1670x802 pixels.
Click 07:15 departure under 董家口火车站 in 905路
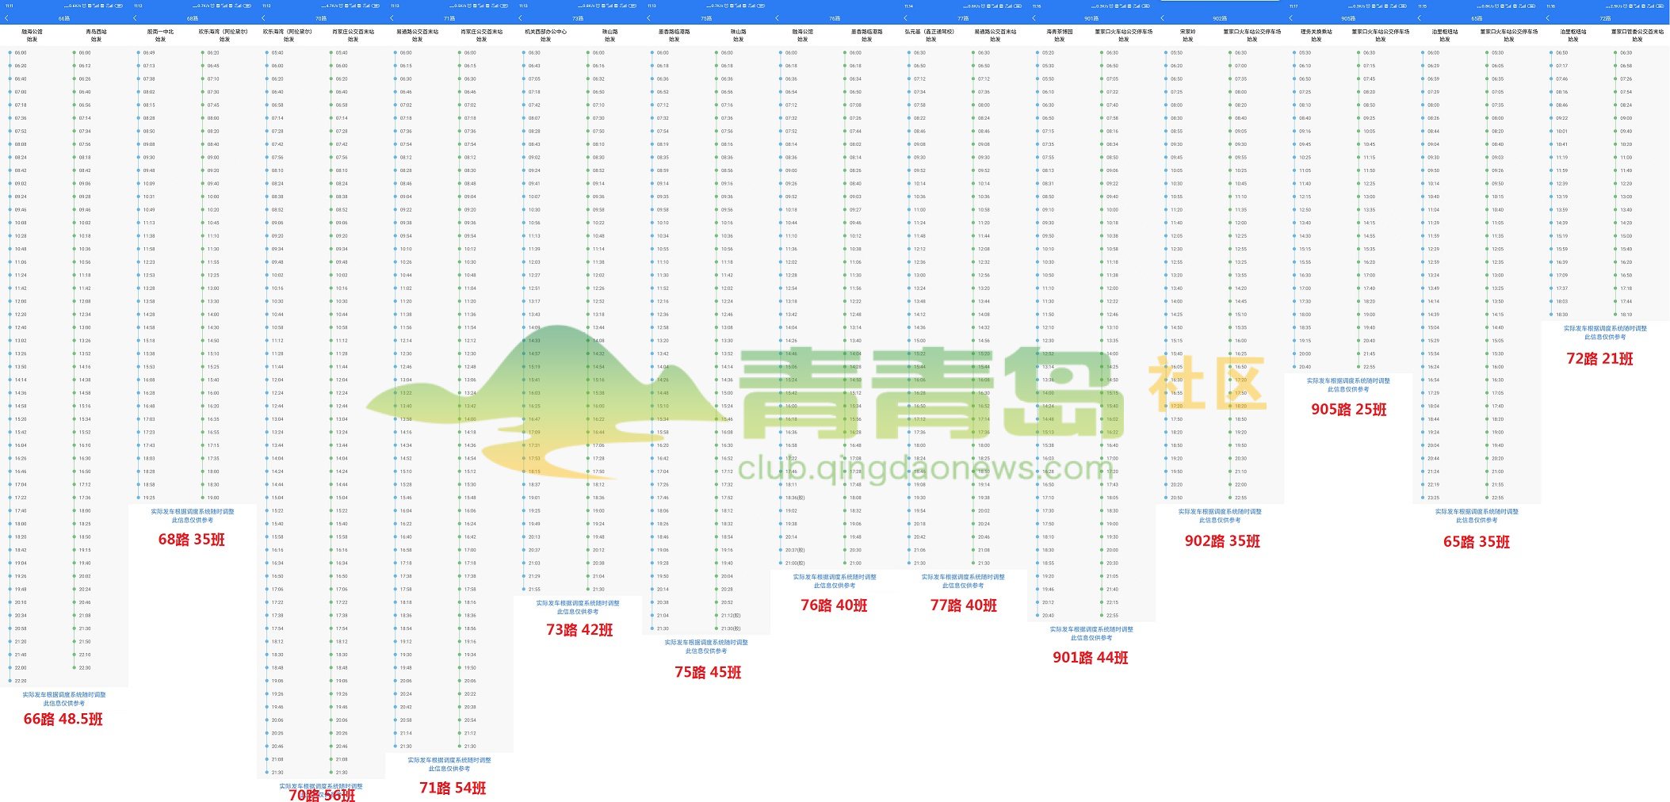(x=1369, y=66)
